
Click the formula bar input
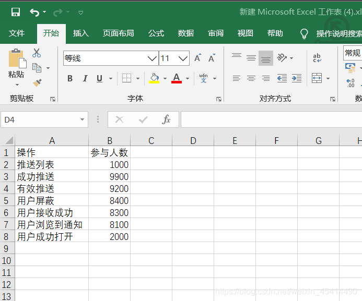coord(271,119)
